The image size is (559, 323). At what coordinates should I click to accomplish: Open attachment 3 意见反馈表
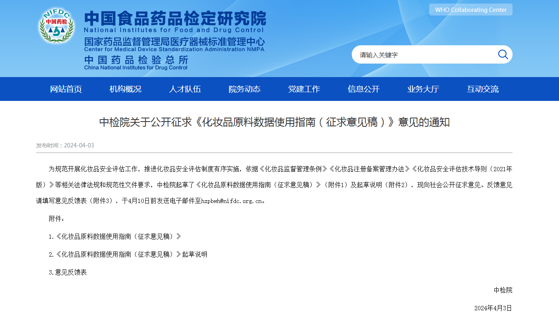[67, 272]
